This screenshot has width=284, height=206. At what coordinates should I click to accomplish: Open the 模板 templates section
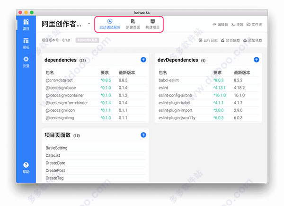click(26, 44)
